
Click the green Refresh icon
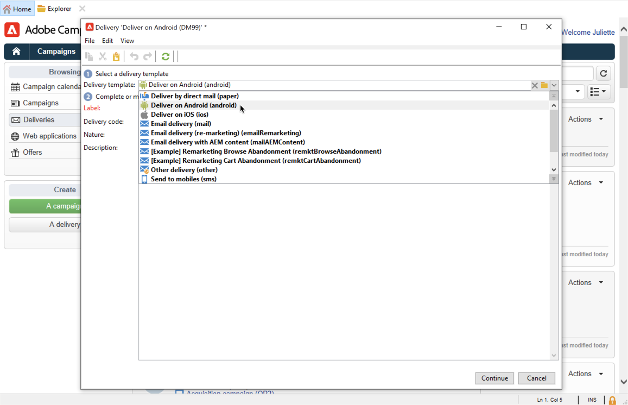[166, 56]
